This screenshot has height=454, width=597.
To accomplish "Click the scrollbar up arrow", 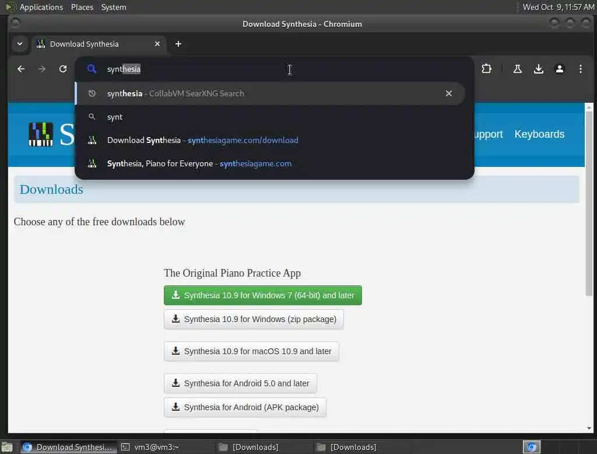I will 589,107.
